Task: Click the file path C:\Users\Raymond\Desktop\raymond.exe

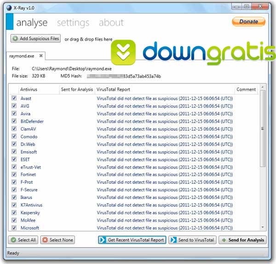Action: coord(72,69)
